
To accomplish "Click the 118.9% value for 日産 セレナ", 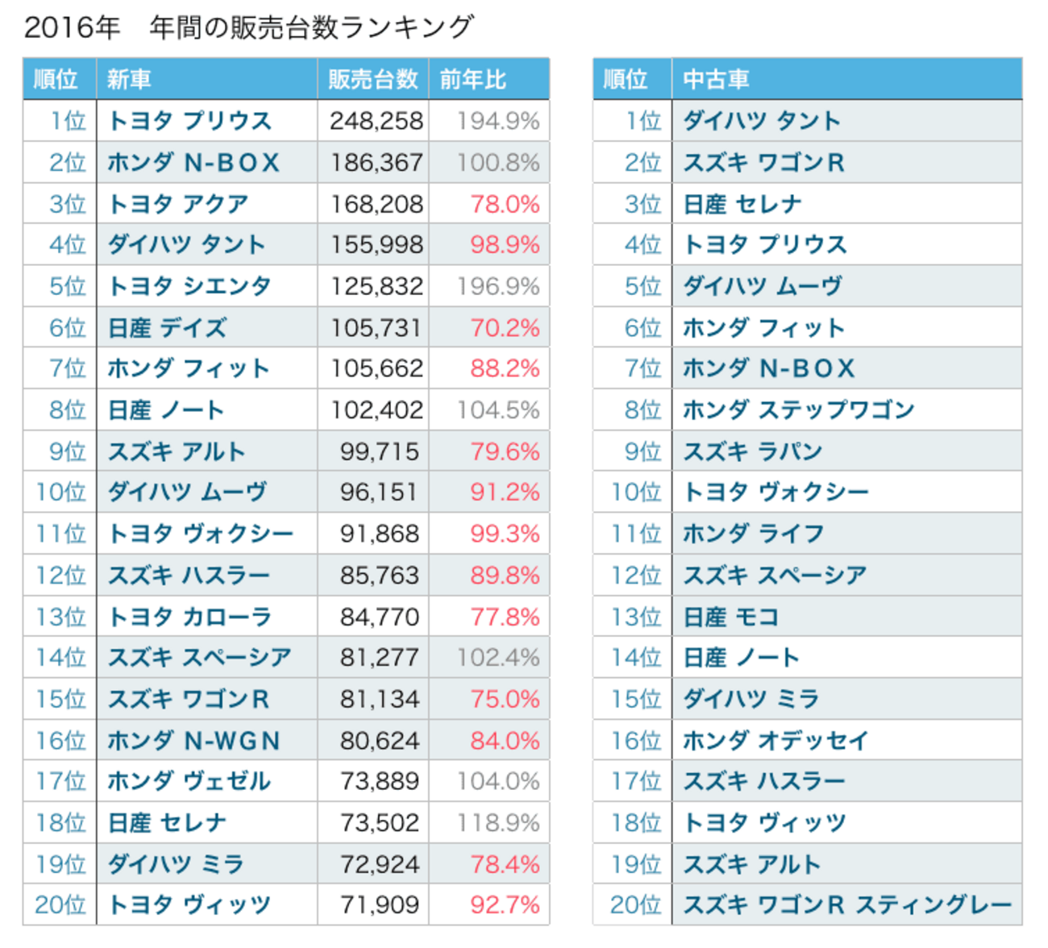I will [497, 823].
